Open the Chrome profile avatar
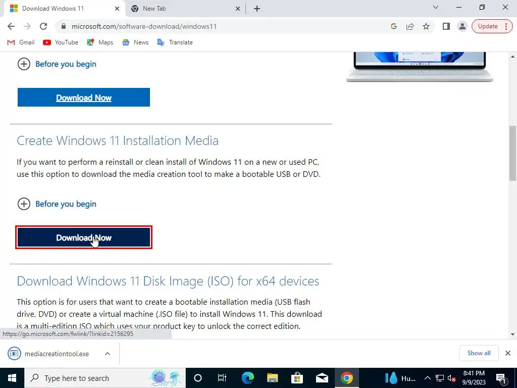This screenshot has height=388, width=517. click(462, 26)
